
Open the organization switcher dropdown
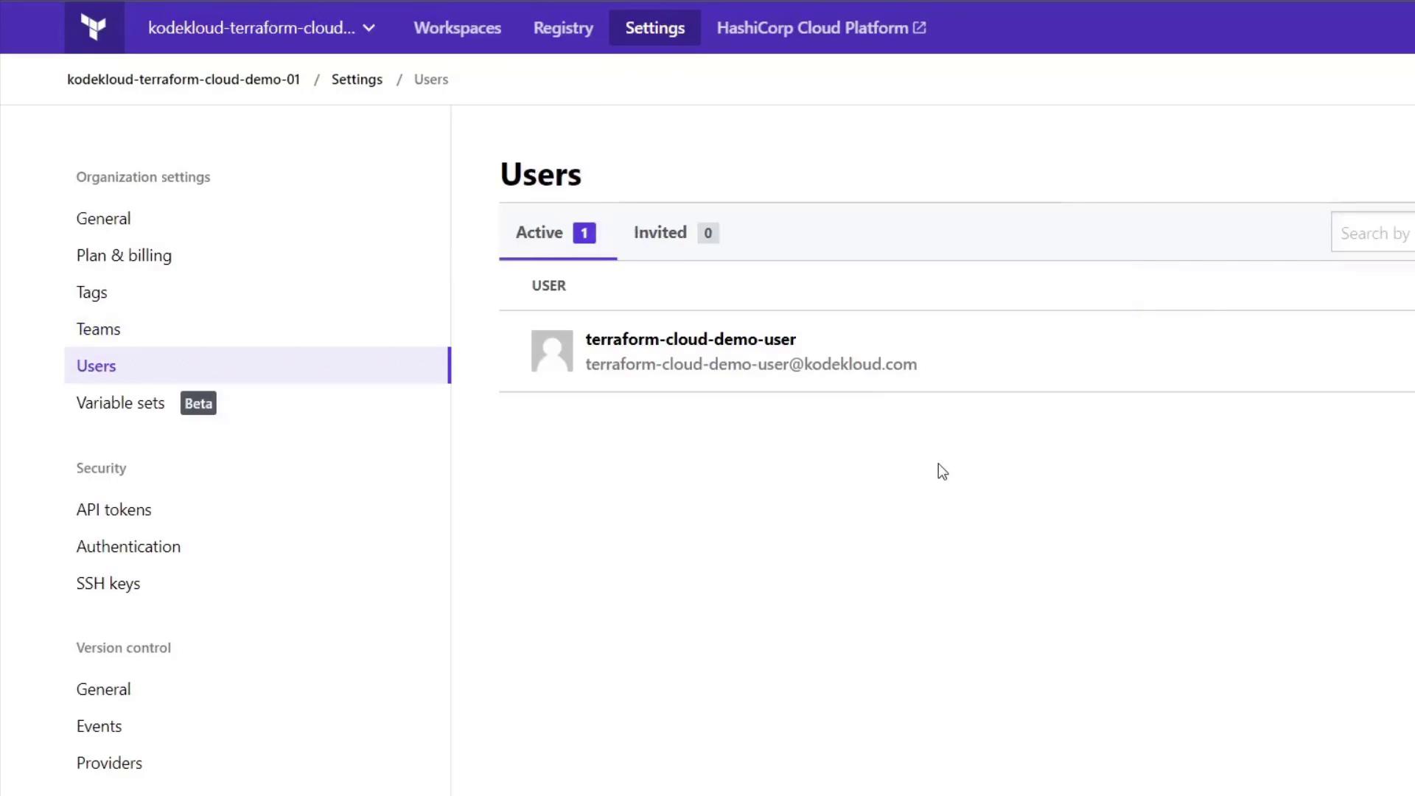(262, 28)
